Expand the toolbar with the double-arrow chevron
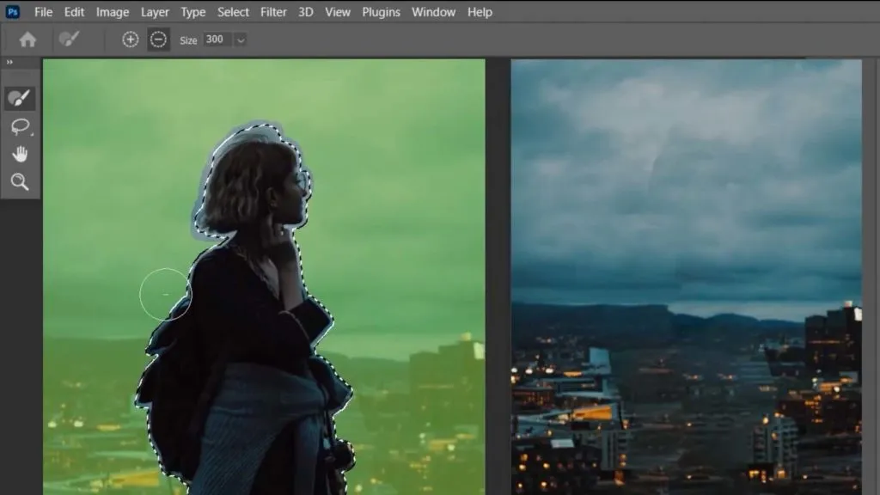This screenshot has height=495, width=880. pyautogui.click(x=9, y=62)
